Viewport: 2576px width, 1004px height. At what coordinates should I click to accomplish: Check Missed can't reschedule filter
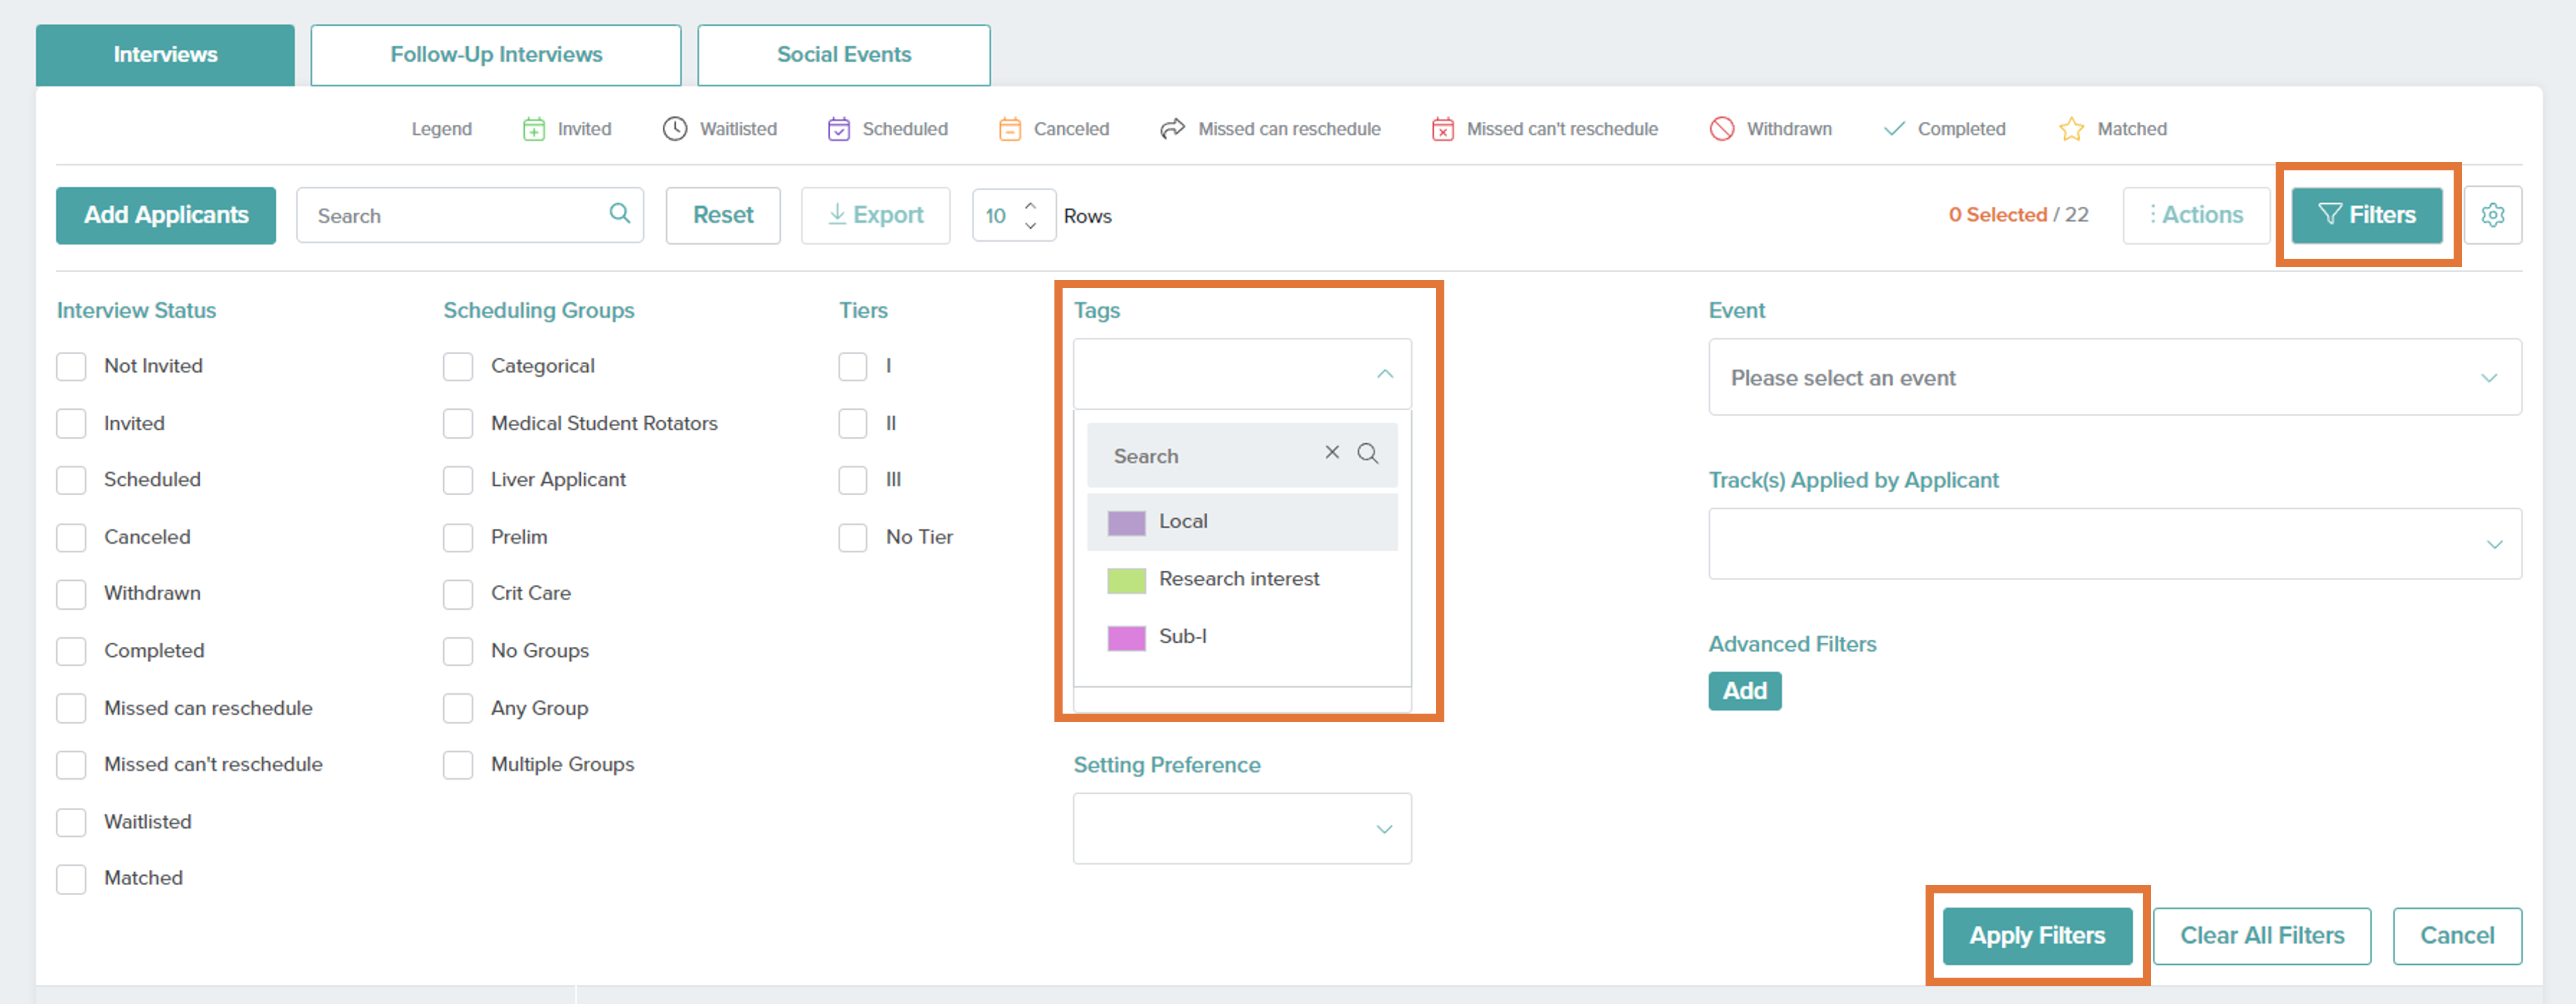pyautogui.click(x=71, y=765)
